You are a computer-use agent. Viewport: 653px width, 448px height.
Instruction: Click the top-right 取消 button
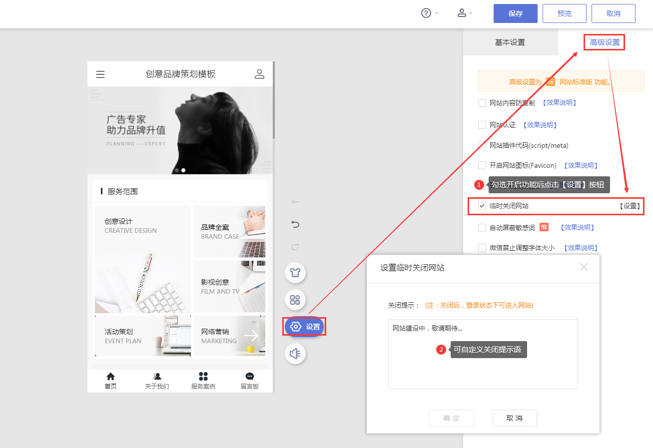point(614,13)
